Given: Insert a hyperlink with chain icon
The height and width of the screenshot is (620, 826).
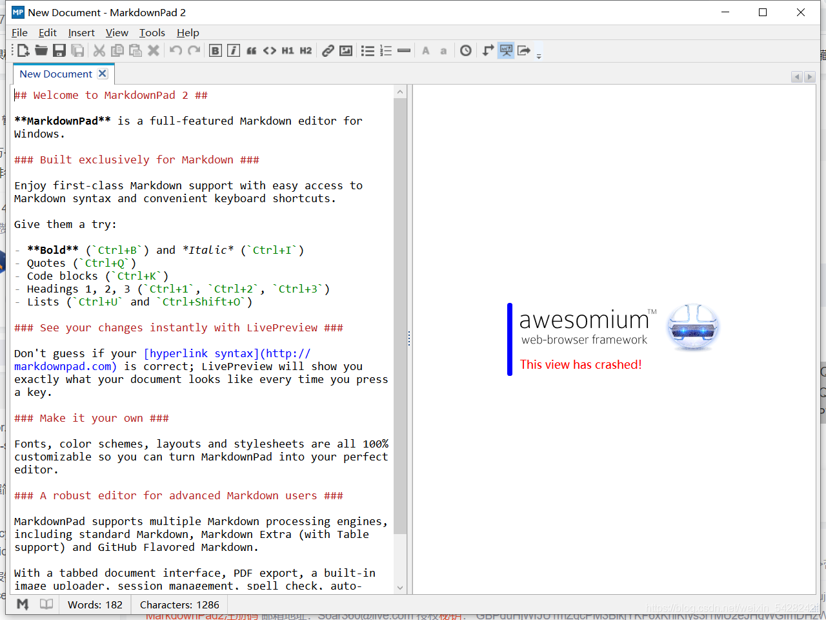Looking at the screenshot, I should (328, 50).
